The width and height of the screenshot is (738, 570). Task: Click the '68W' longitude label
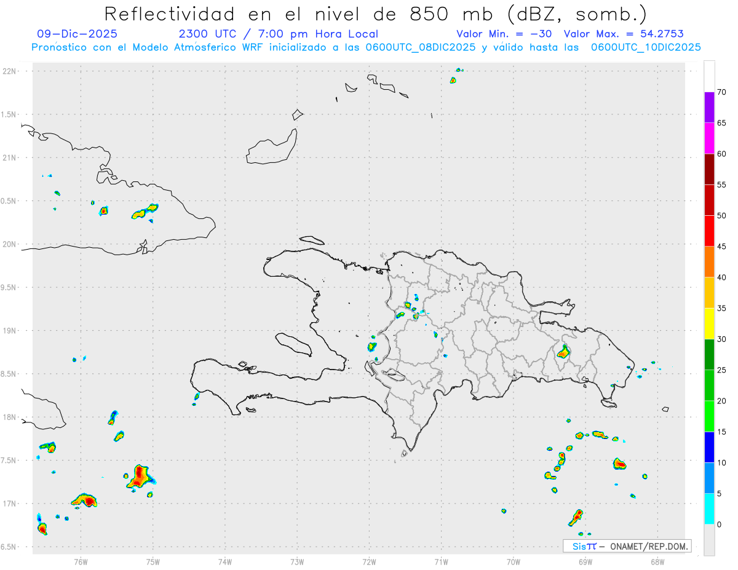657,561
